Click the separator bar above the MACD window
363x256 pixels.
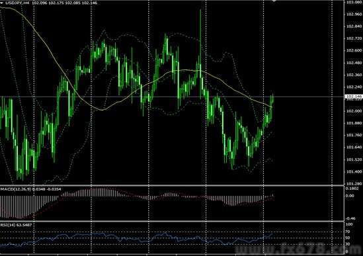pyautogui.click(x=172, y=185)
